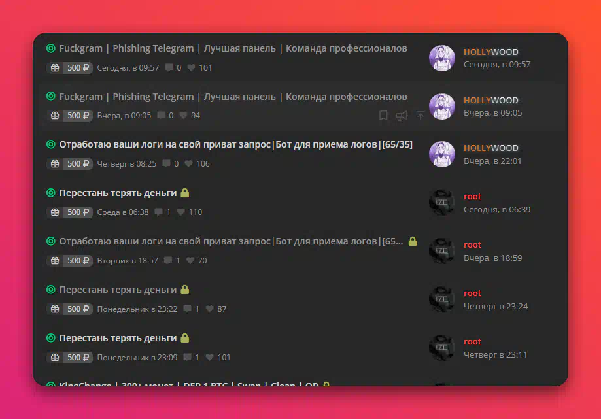Click the bookmark icon on second Fuckgram thread
The height and width of the screenshot is (419, 601).
(x=383, y=115)
